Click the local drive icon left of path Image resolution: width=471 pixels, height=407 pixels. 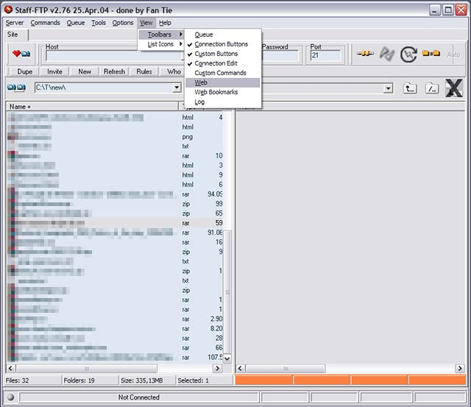pos(16,88)
